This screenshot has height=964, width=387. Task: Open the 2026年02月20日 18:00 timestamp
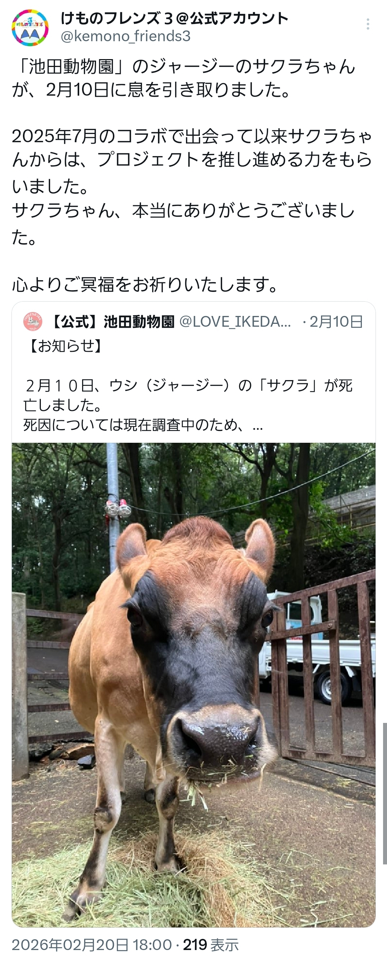[x=92, y=945]
